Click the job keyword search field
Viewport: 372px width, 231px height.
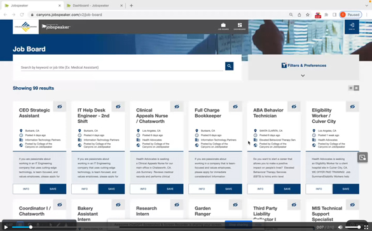click(122, 67)
